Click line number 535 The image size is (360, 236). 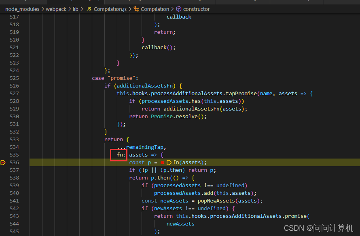(14, 155)
